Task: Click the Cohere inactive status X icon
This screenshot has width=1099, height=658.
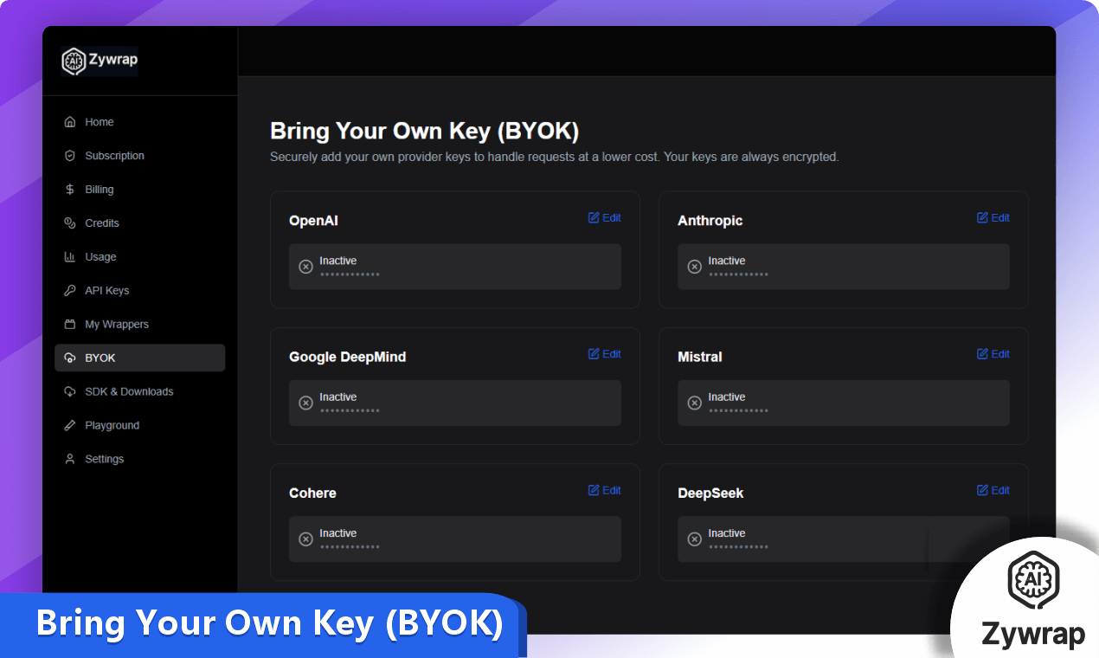Action: click(x=305, y=539)
